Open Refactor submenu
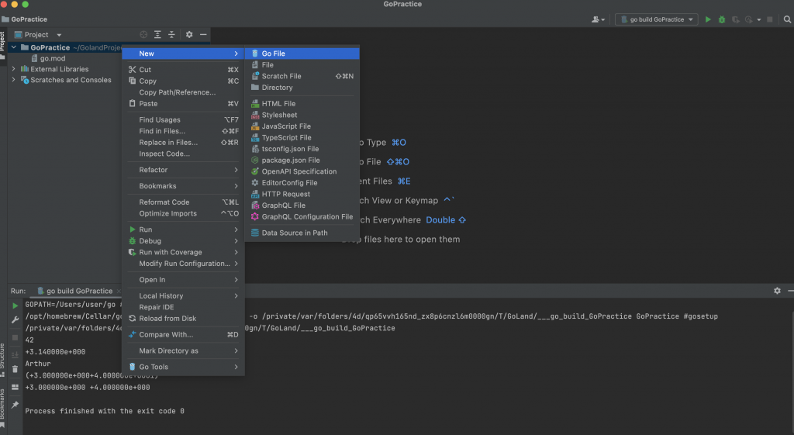This screenshot has height=435, width=794. [x=183, y=170]
